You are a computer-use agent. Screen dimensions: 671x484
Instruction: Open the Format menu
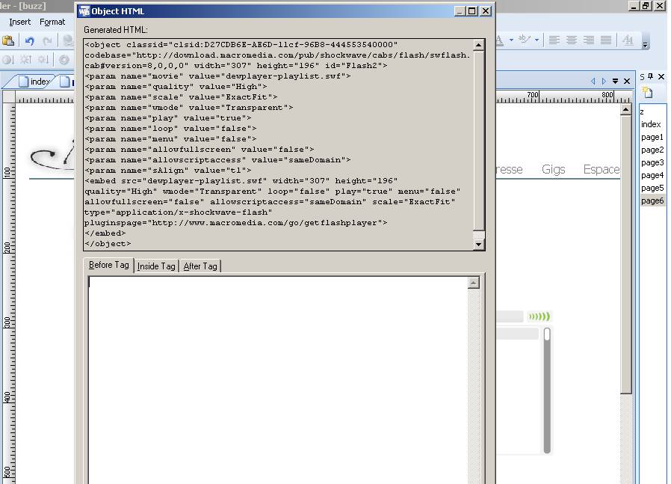(x=52, y=22)
